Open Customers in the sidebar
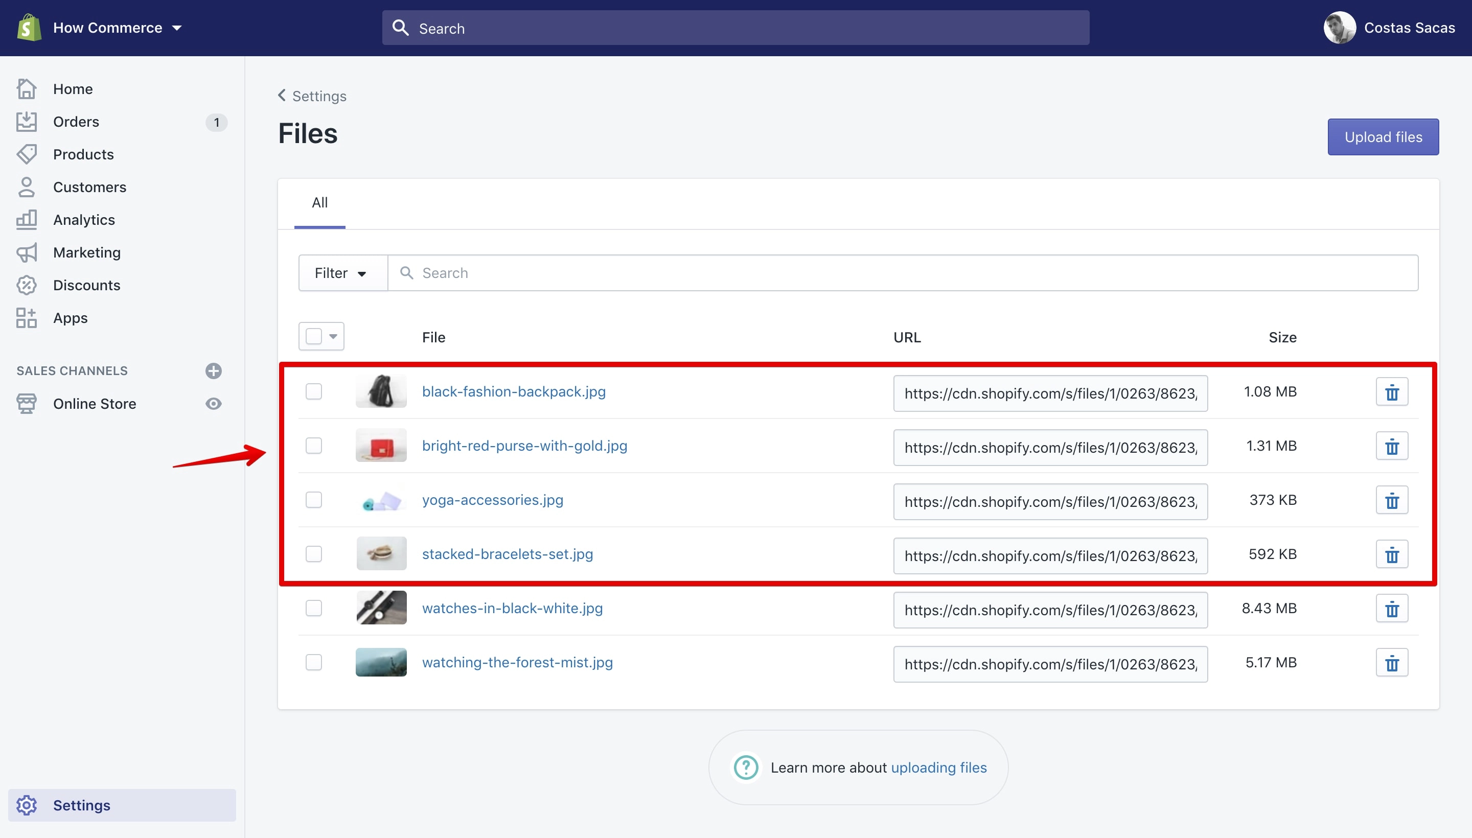1472x838 pixels. coord(90,187)
